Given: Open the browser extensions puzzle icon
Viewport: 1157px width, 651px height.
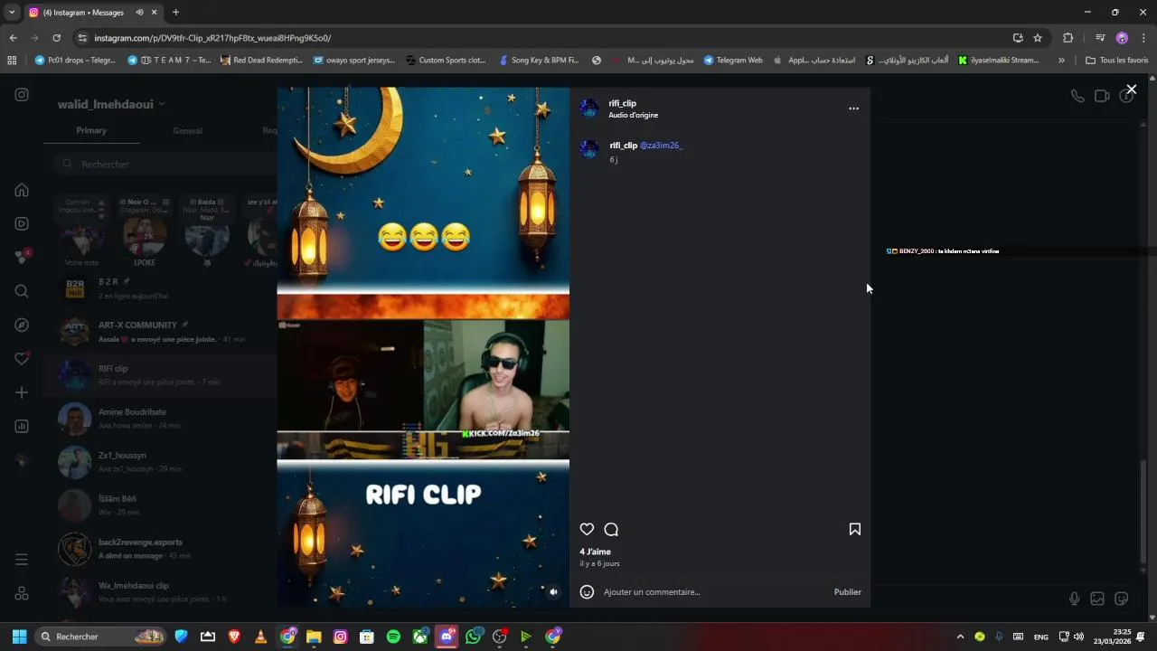Looking at the screenshot, I should (1068, 38).
